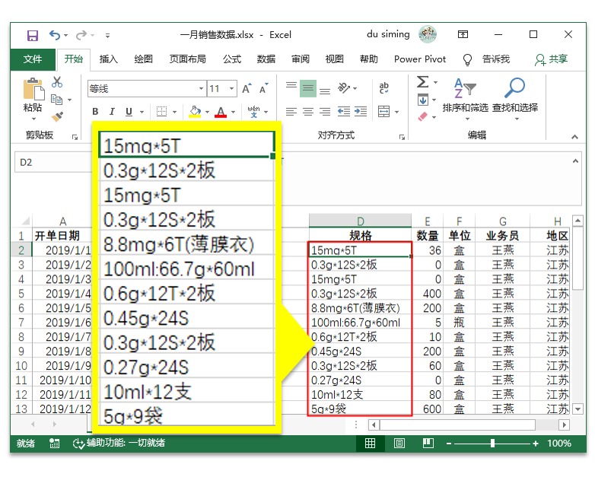The width and height of the screenshot is (595, 477).
Task: Click the Paste clipboard icon
Action: tap(33, 89)
